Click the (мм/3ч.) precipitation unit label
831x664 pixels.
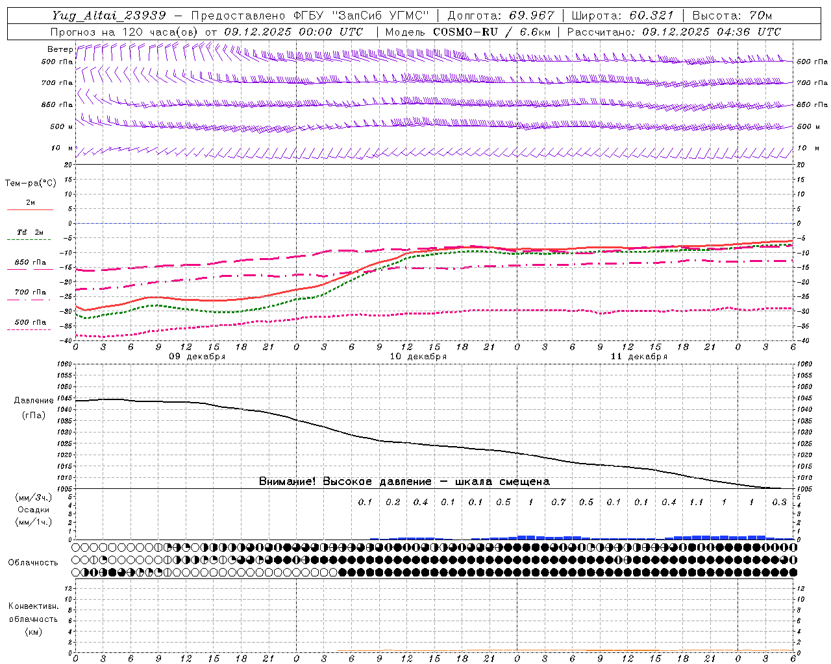click(x=34, y=497)
